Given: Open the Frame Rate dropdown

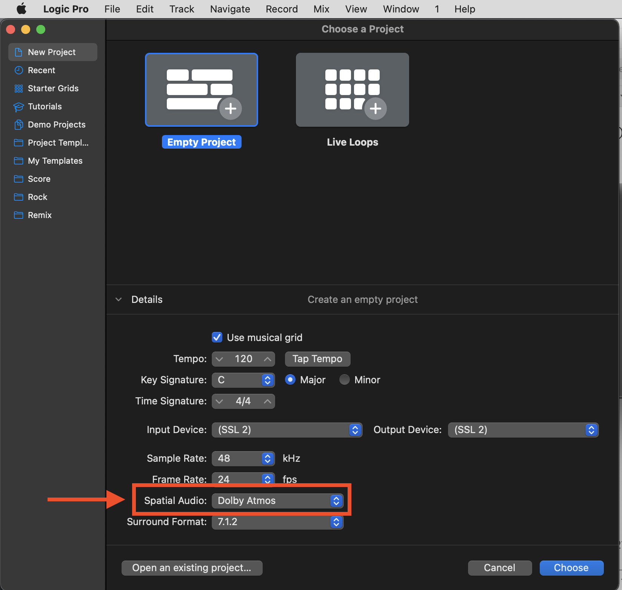Looking at the screenshot, I should (243, 479).
